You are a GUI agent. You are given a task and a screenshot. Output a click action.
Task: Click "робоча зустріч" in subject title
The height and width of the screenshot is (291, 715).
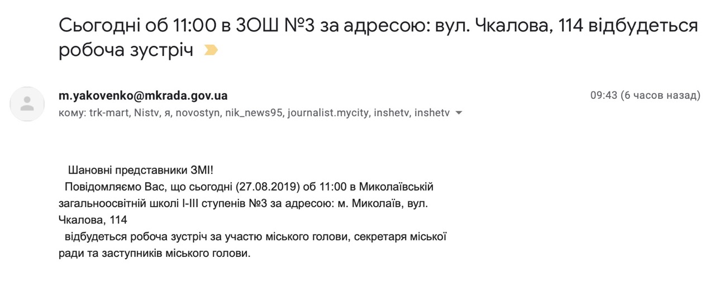point(126,50)
